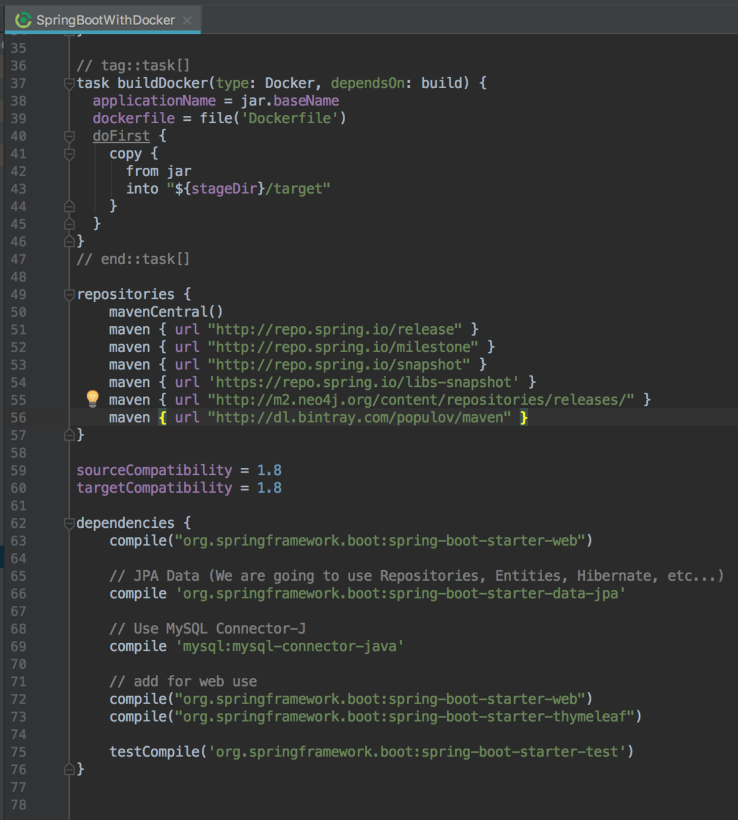Collapse the dependencies block fold on line 62
738x820 pixels.
(x=69, y=524)
